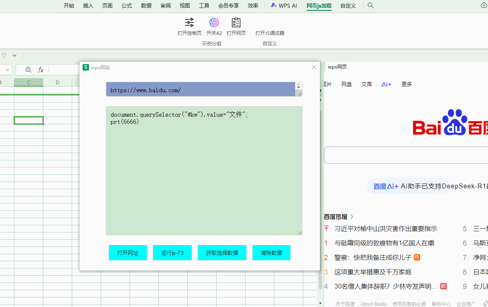Open the WPS AI tab
This screenshot has height=307, width=488.
click(x=284, y=6)
